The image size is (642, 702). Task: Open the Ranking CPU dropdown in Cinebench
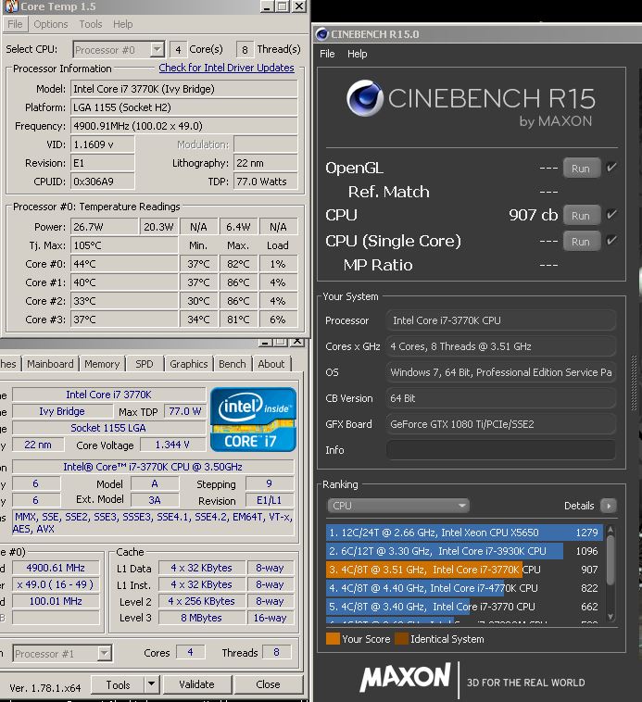[398, 506]
